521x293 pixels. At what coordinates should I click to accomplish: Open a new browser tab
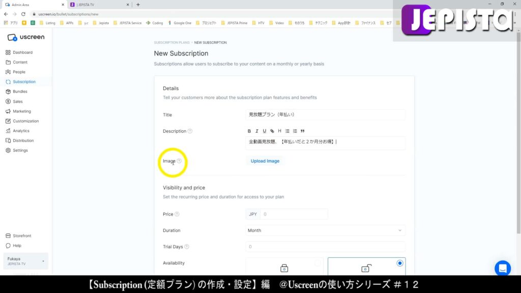(138, 5)
